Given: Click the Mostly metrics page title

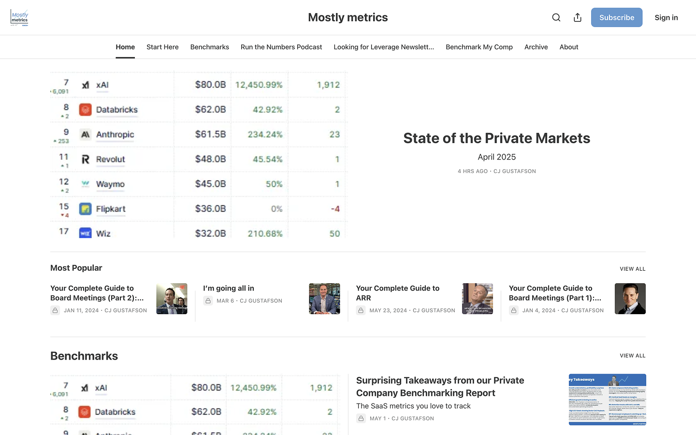Looking at the screenshot, I should click(348, 17).
